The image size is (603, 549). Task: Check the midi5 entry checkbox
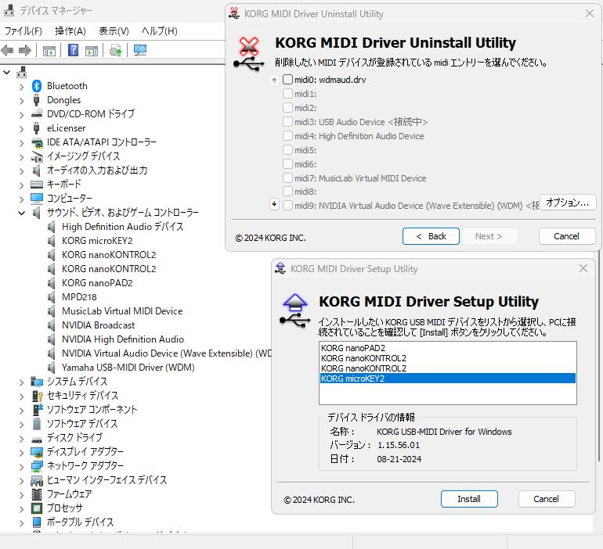tap(287, 149)
